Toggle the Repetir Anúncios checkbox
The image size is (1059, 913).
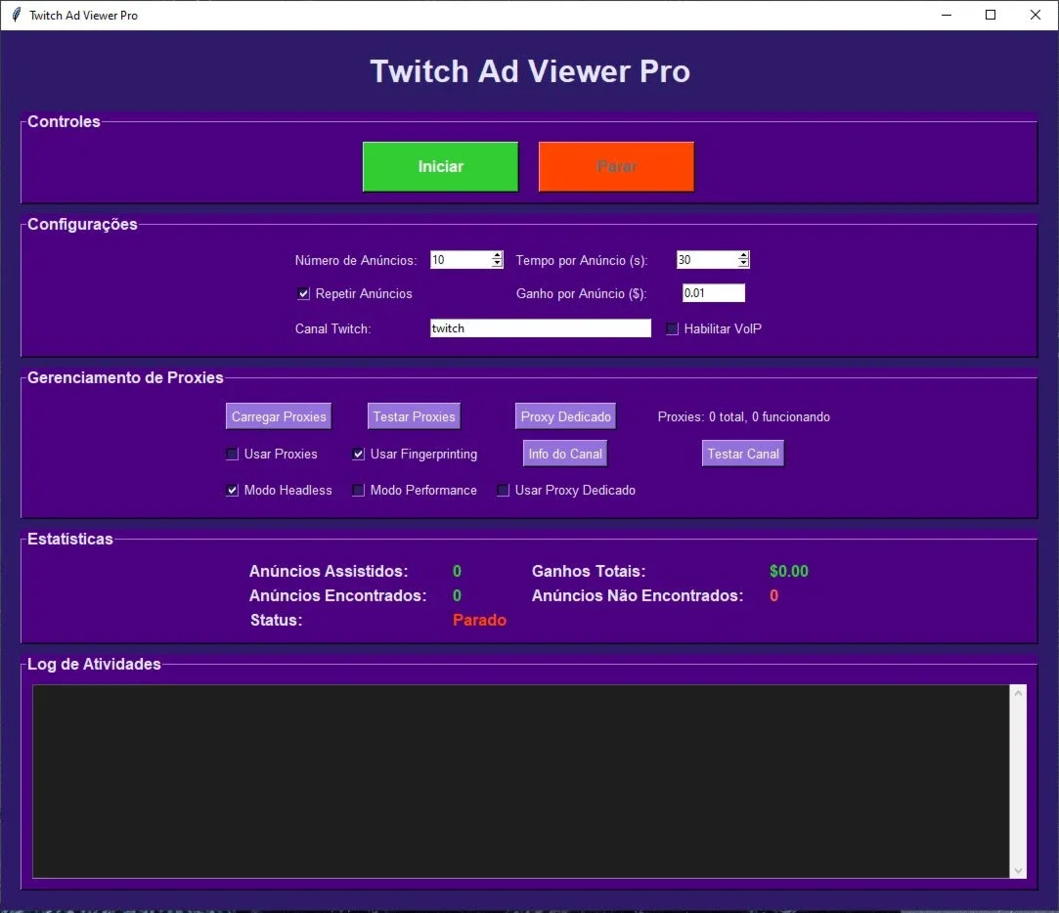click(304, 294)
